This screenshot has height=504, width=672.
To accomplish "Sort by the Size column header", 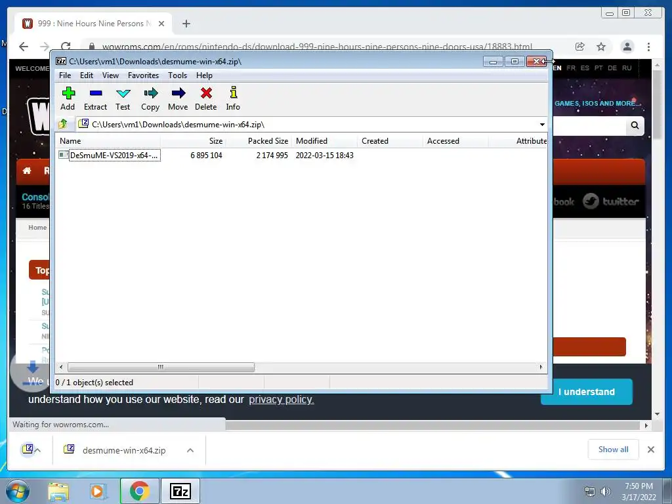I will tap(194, 141).
